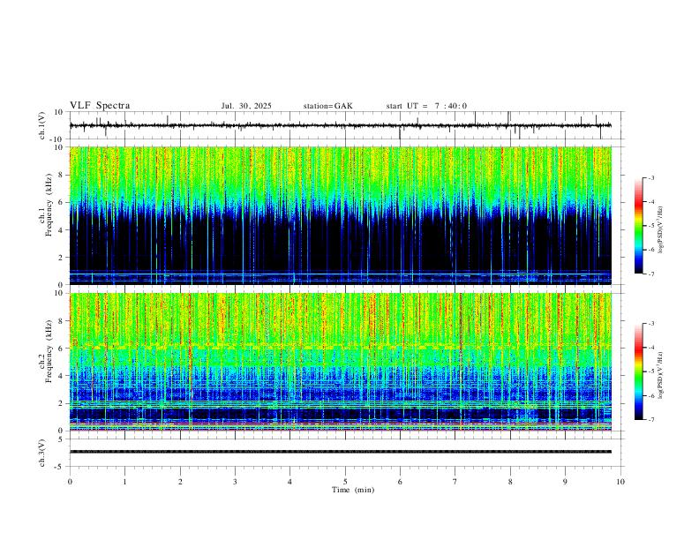Click the "5" tick on ch.3(V) axis
The image size is (699, 540).
pos(62,439)
